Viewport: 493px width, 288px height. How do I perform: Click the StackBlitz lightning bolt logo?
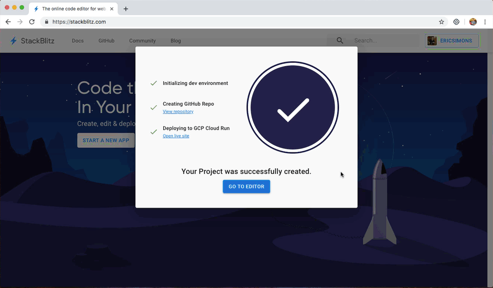tap(14, 41)
